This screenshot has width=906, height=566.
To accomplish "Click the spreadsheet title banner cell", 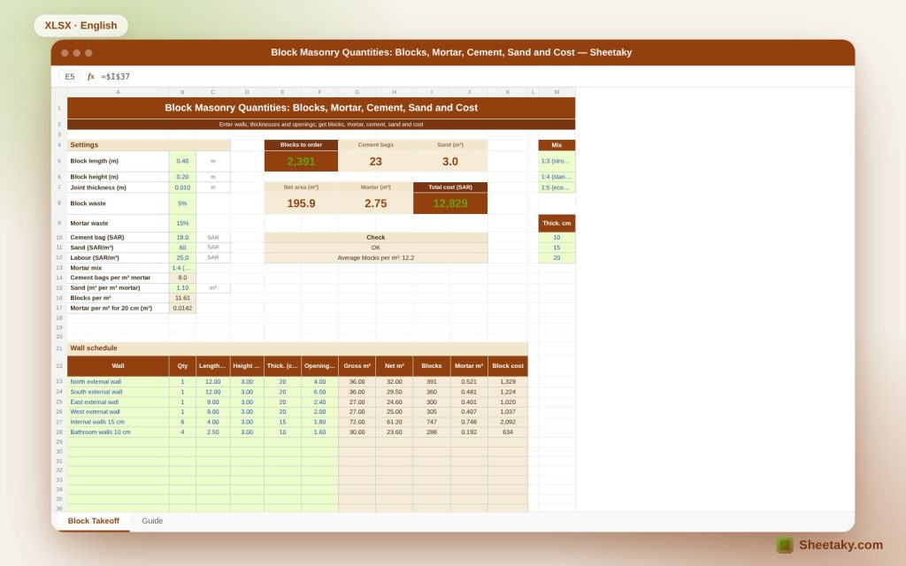I will point(321,107).
